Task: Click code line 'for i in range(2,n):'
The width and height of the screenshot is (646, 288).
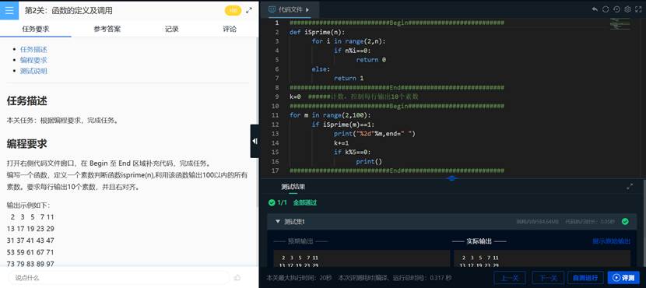Action: click(348, 41)
